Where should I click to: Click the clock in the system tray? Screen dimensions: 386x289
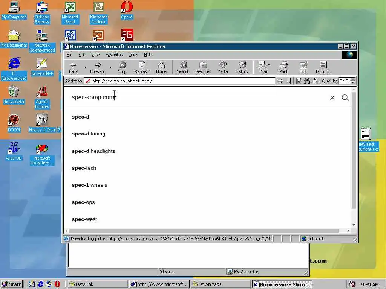370,284
